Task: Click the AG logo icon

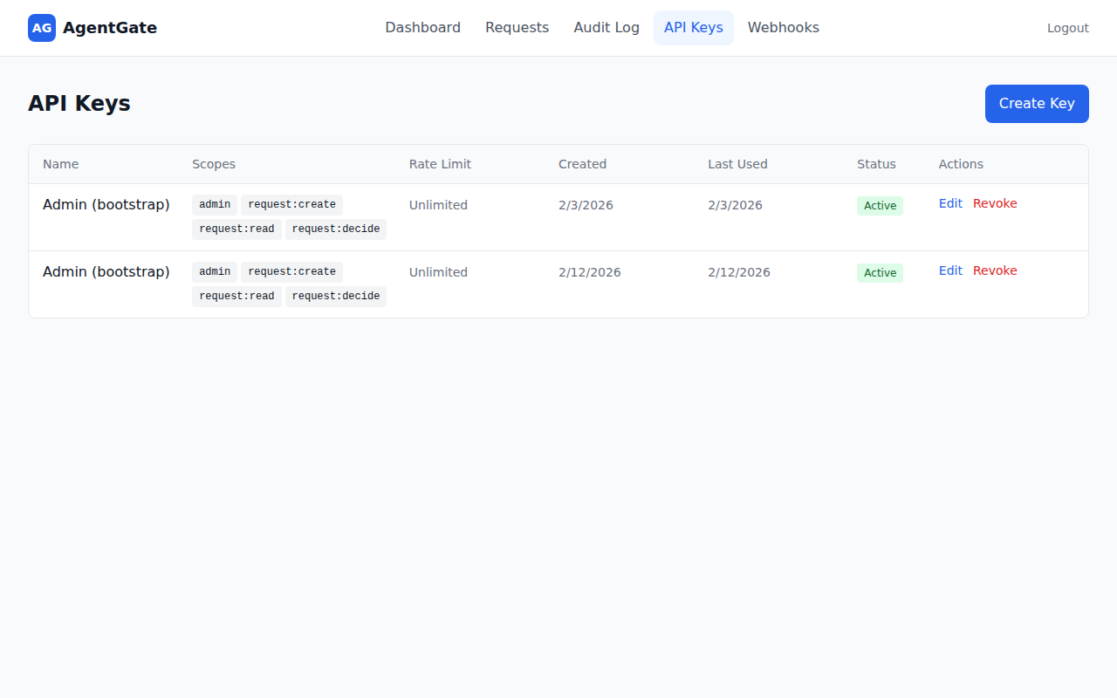Action: click(x=42, y=28)
